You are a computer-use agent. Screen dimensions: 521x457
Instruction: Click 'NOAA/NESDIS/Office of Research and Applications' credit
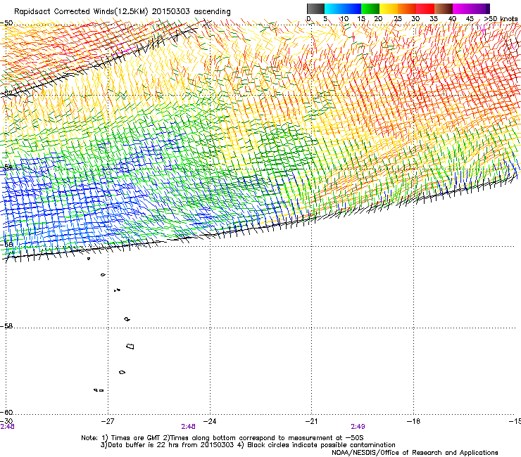[415, 453]
